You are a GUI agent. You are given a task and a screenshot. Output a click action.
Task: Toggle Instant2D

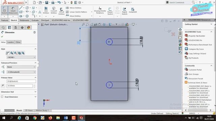click(133, 10)
